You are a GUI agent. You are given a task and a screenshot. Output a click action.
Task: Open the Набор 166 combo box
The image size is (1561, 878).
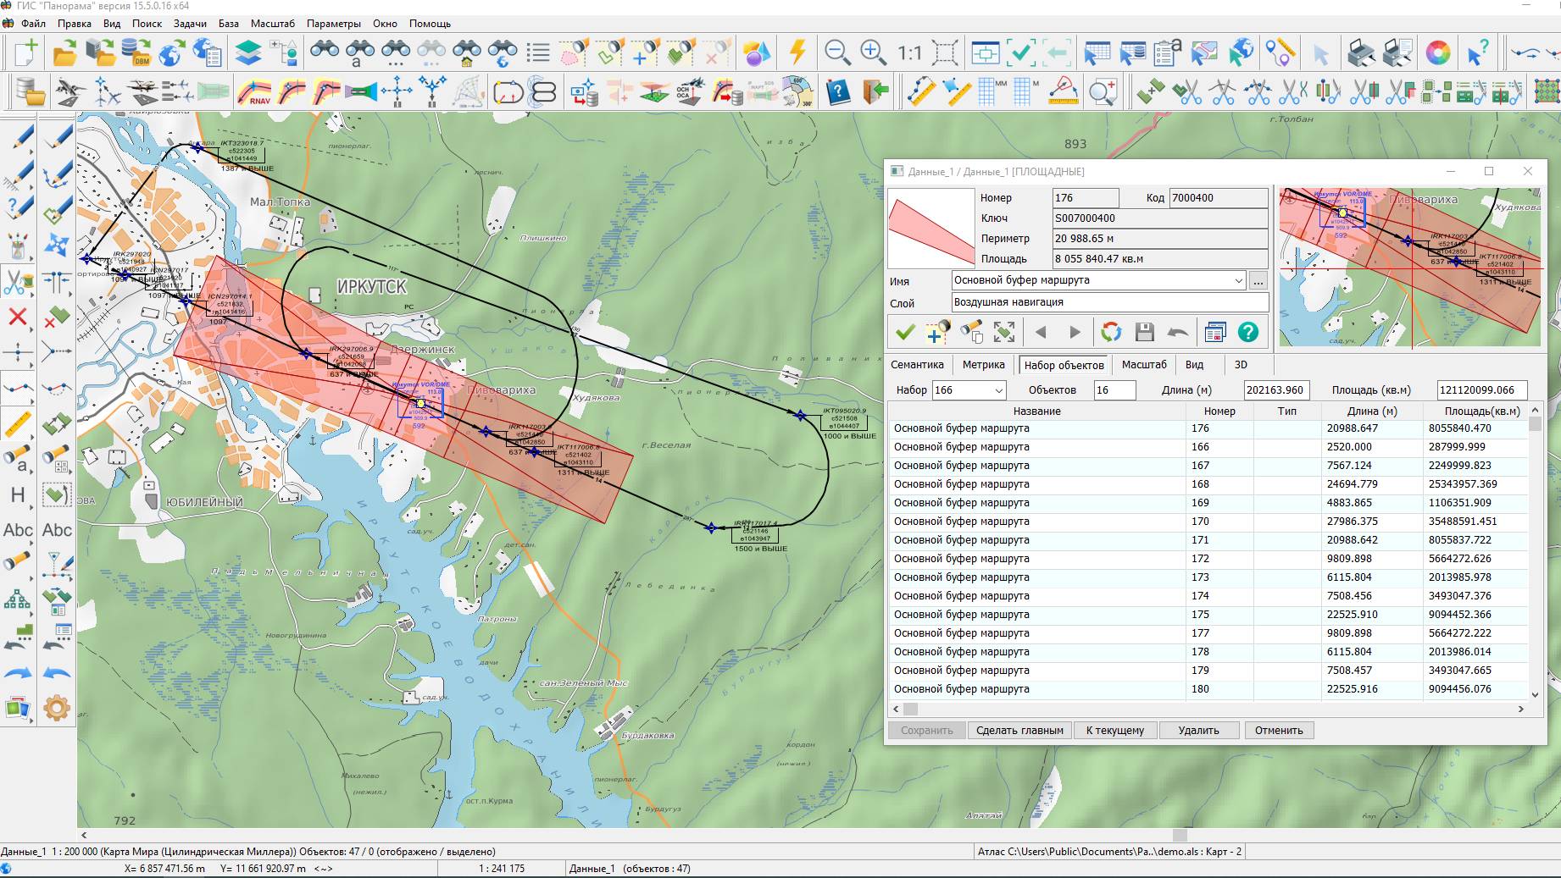[998, 390]
